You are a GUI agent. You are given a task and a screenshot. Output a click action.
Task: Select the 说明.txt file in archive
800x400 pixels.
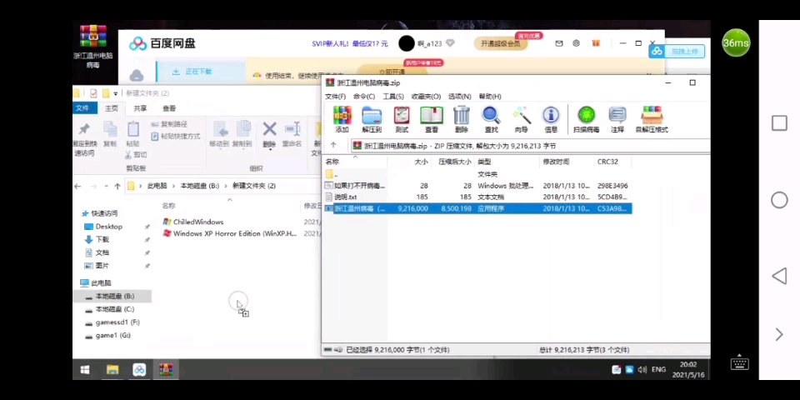tap(477, 197)
